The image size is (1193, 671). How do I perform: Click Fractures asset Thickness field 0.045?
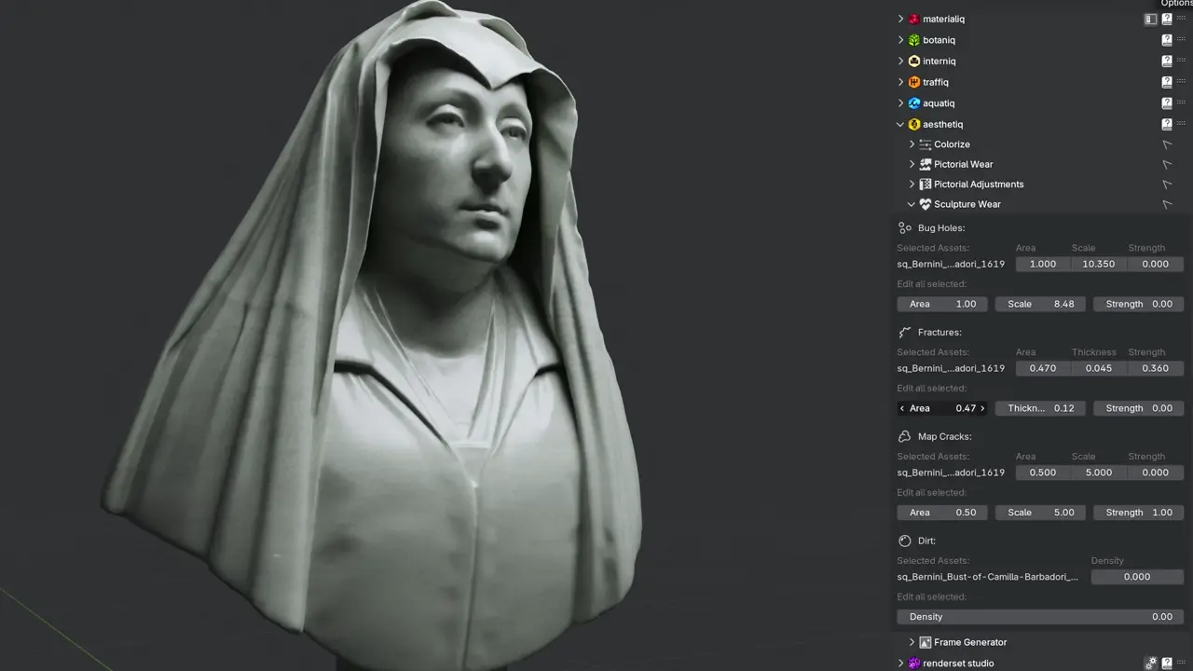click(x=1099, y=368)
